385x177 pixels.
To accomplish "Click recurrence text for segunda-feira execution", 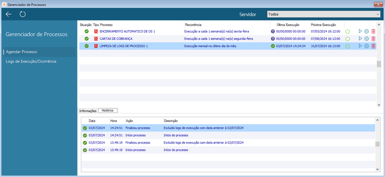I will tap(219, 39).
